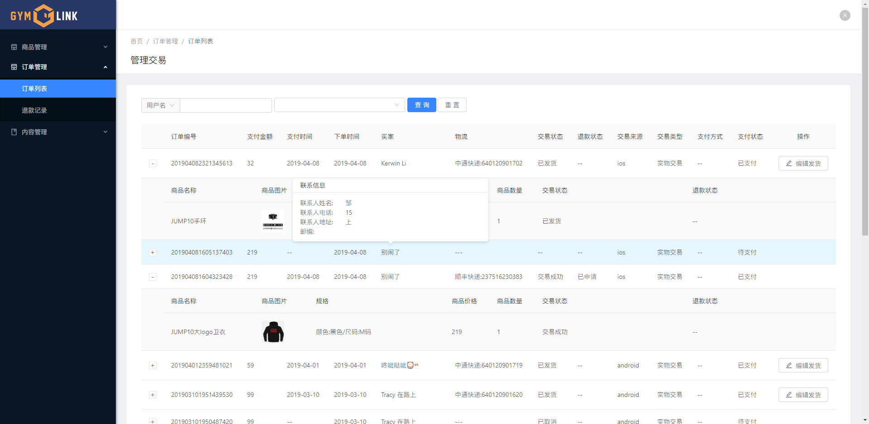869x424 pixels.
Task: Click 编辑发货 for order 201904012359481021
Action: pyautogui.click(x=803, y=365)
